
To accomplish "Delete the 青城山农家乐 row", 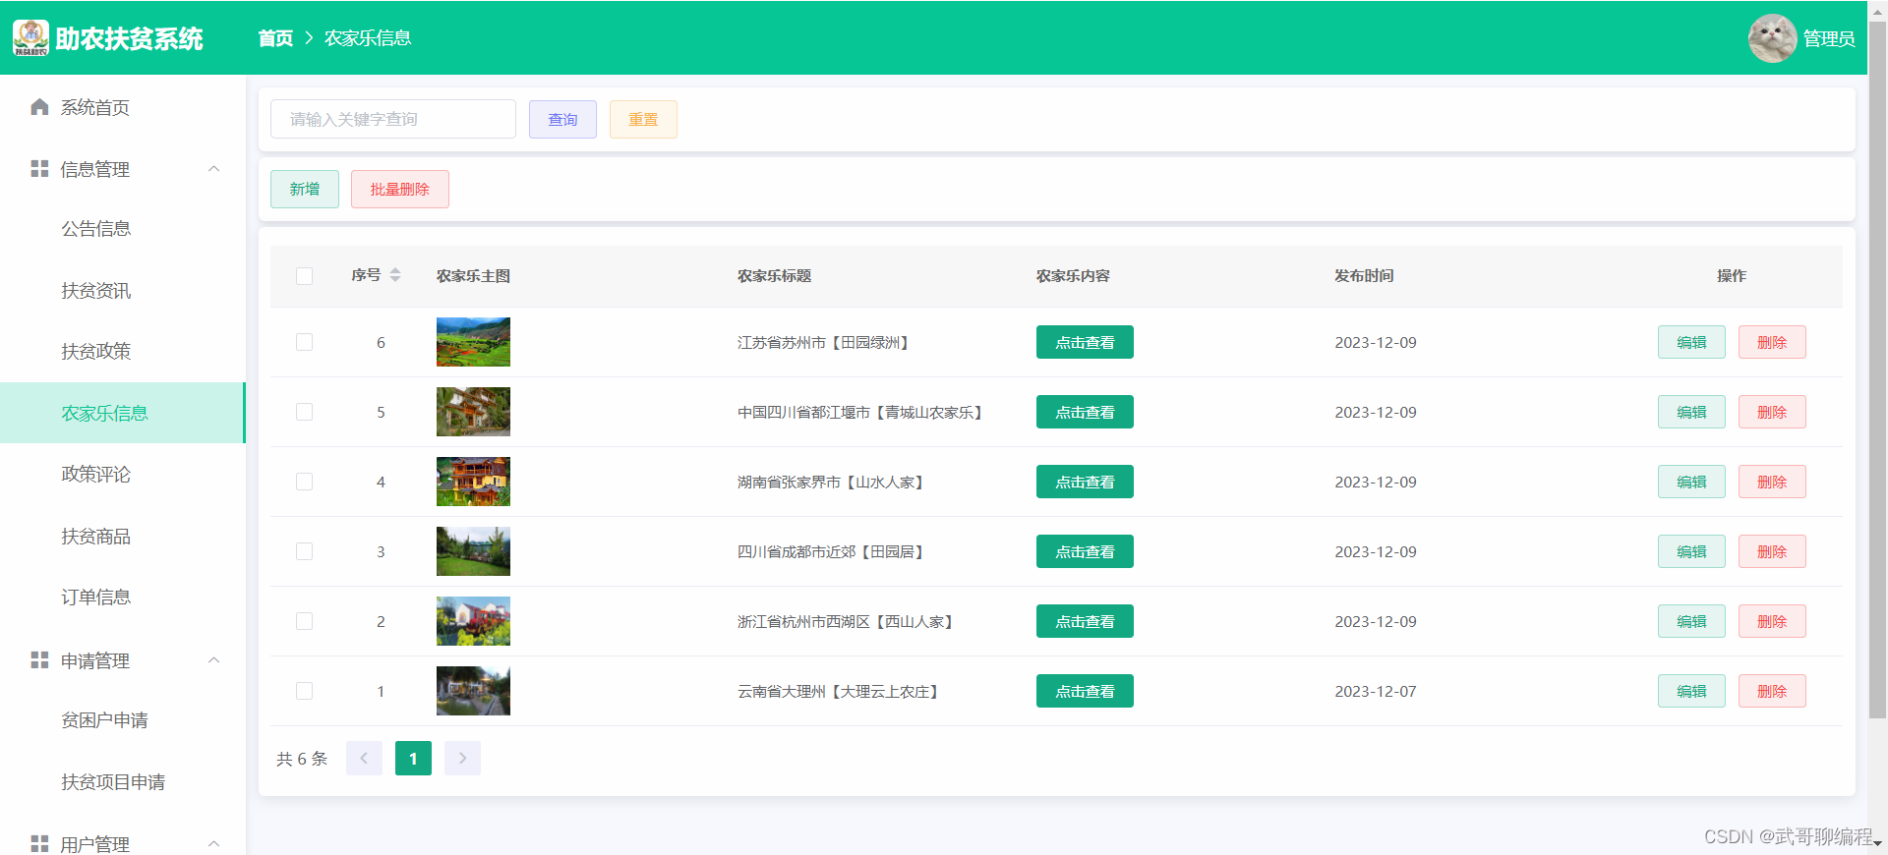I will 1772,412.
